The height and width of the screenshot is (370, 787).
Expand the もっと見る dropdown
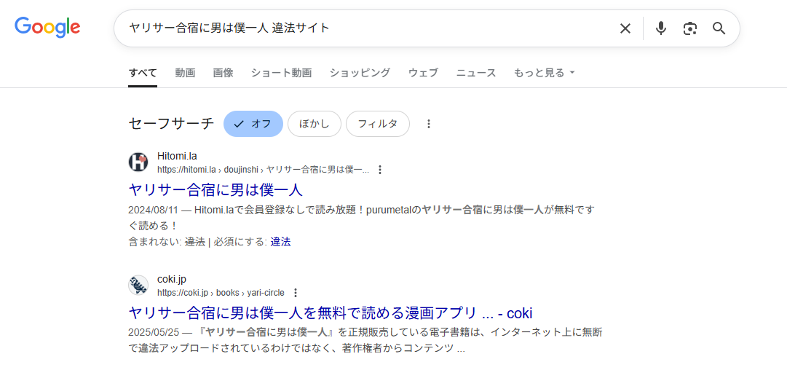[544, 73]
